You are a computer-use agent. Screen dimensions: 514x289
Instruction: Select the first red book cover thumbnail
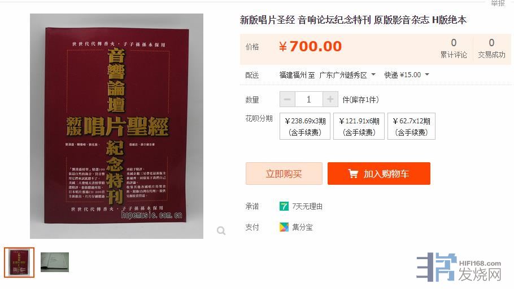19,263
